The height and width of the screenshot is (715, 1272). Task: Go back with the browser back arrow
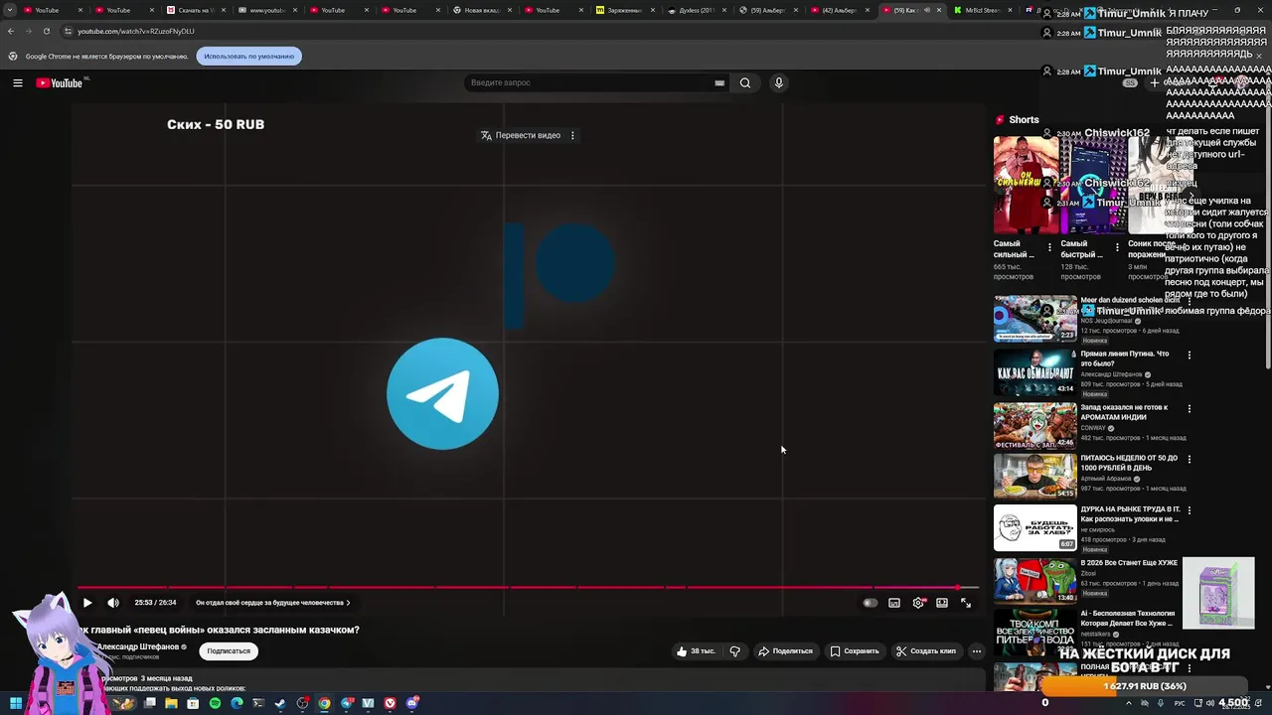[x=11, y=31]
